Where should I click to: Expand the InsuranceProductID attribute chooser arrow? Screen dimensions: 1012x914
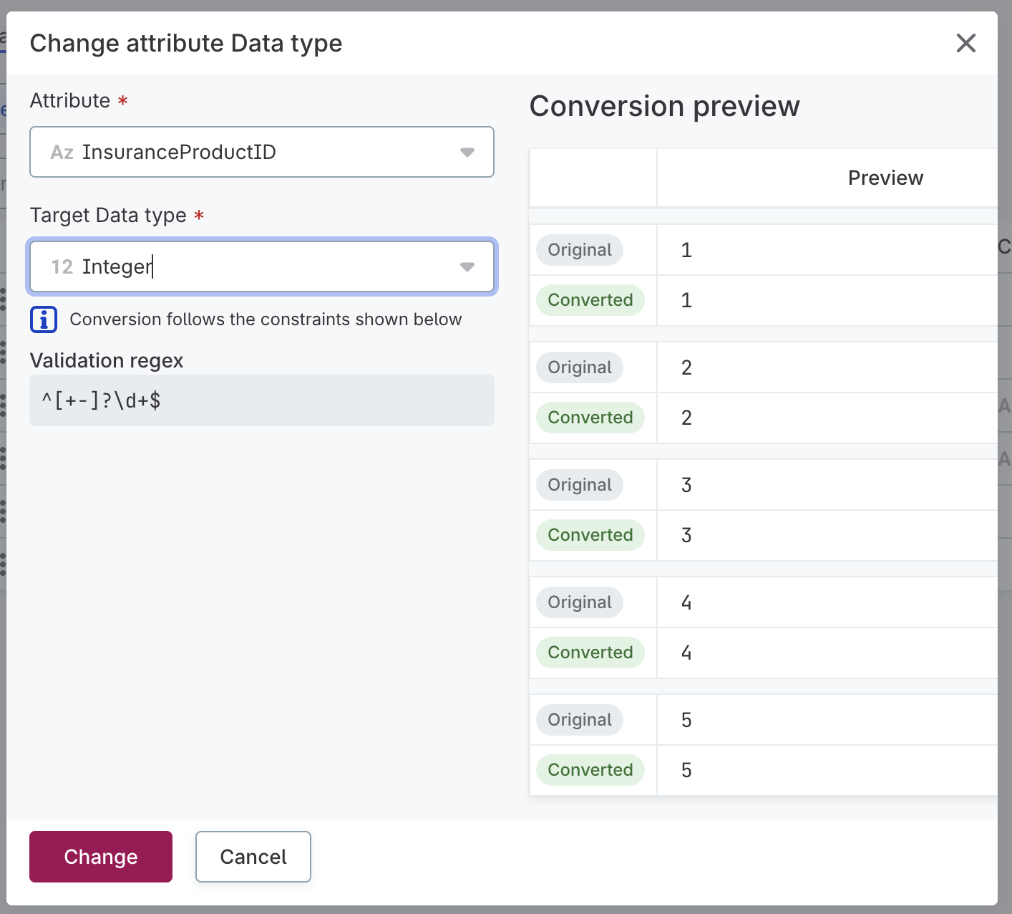[467, 152]
